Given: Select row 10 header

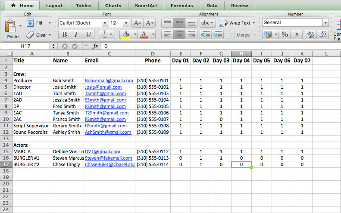Looking at the screenshot, I should click(6, 119).
